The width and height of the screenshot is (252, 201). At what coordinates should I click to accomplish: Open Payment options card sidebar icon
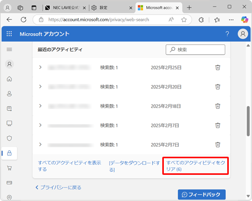pos(10,182)
